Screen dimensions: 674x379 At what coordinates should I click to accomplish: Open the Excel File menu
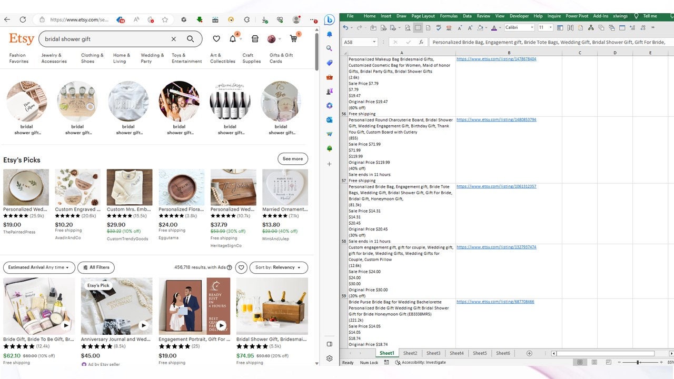coord(350,16)
